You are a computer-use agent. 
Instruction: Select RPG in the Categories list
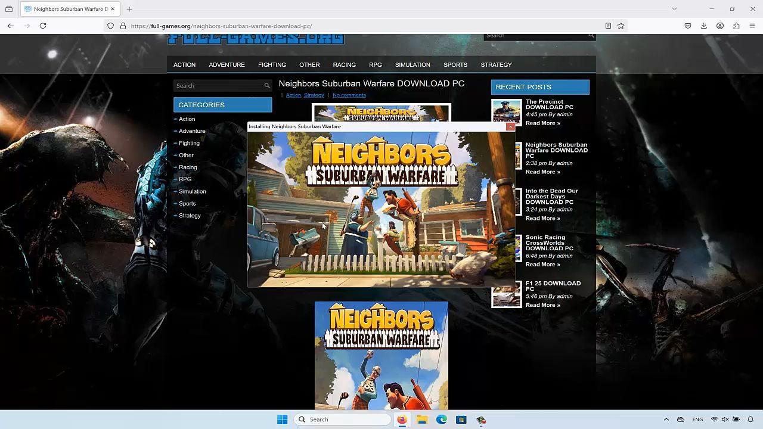tap(185, 179)
